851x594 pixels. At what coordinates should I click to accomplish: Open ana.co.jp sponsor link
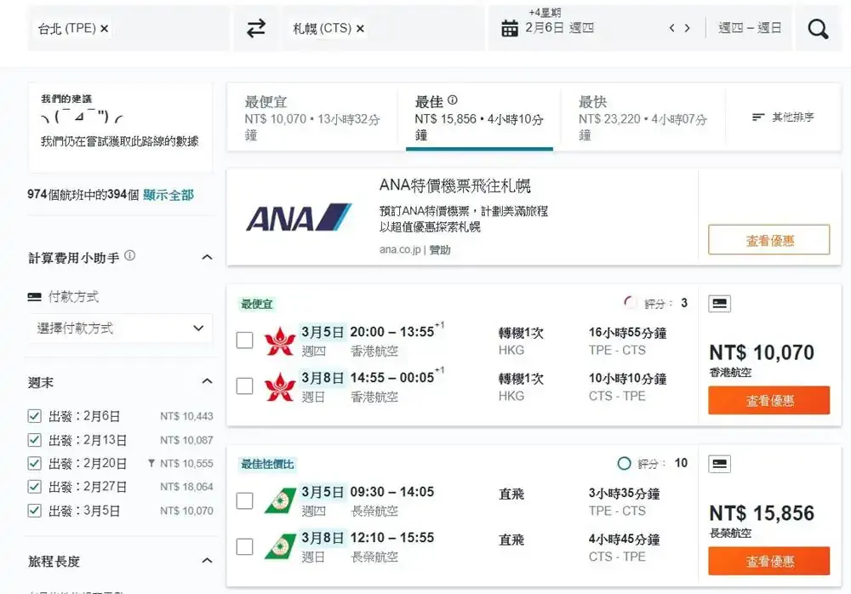coord(400,249)
